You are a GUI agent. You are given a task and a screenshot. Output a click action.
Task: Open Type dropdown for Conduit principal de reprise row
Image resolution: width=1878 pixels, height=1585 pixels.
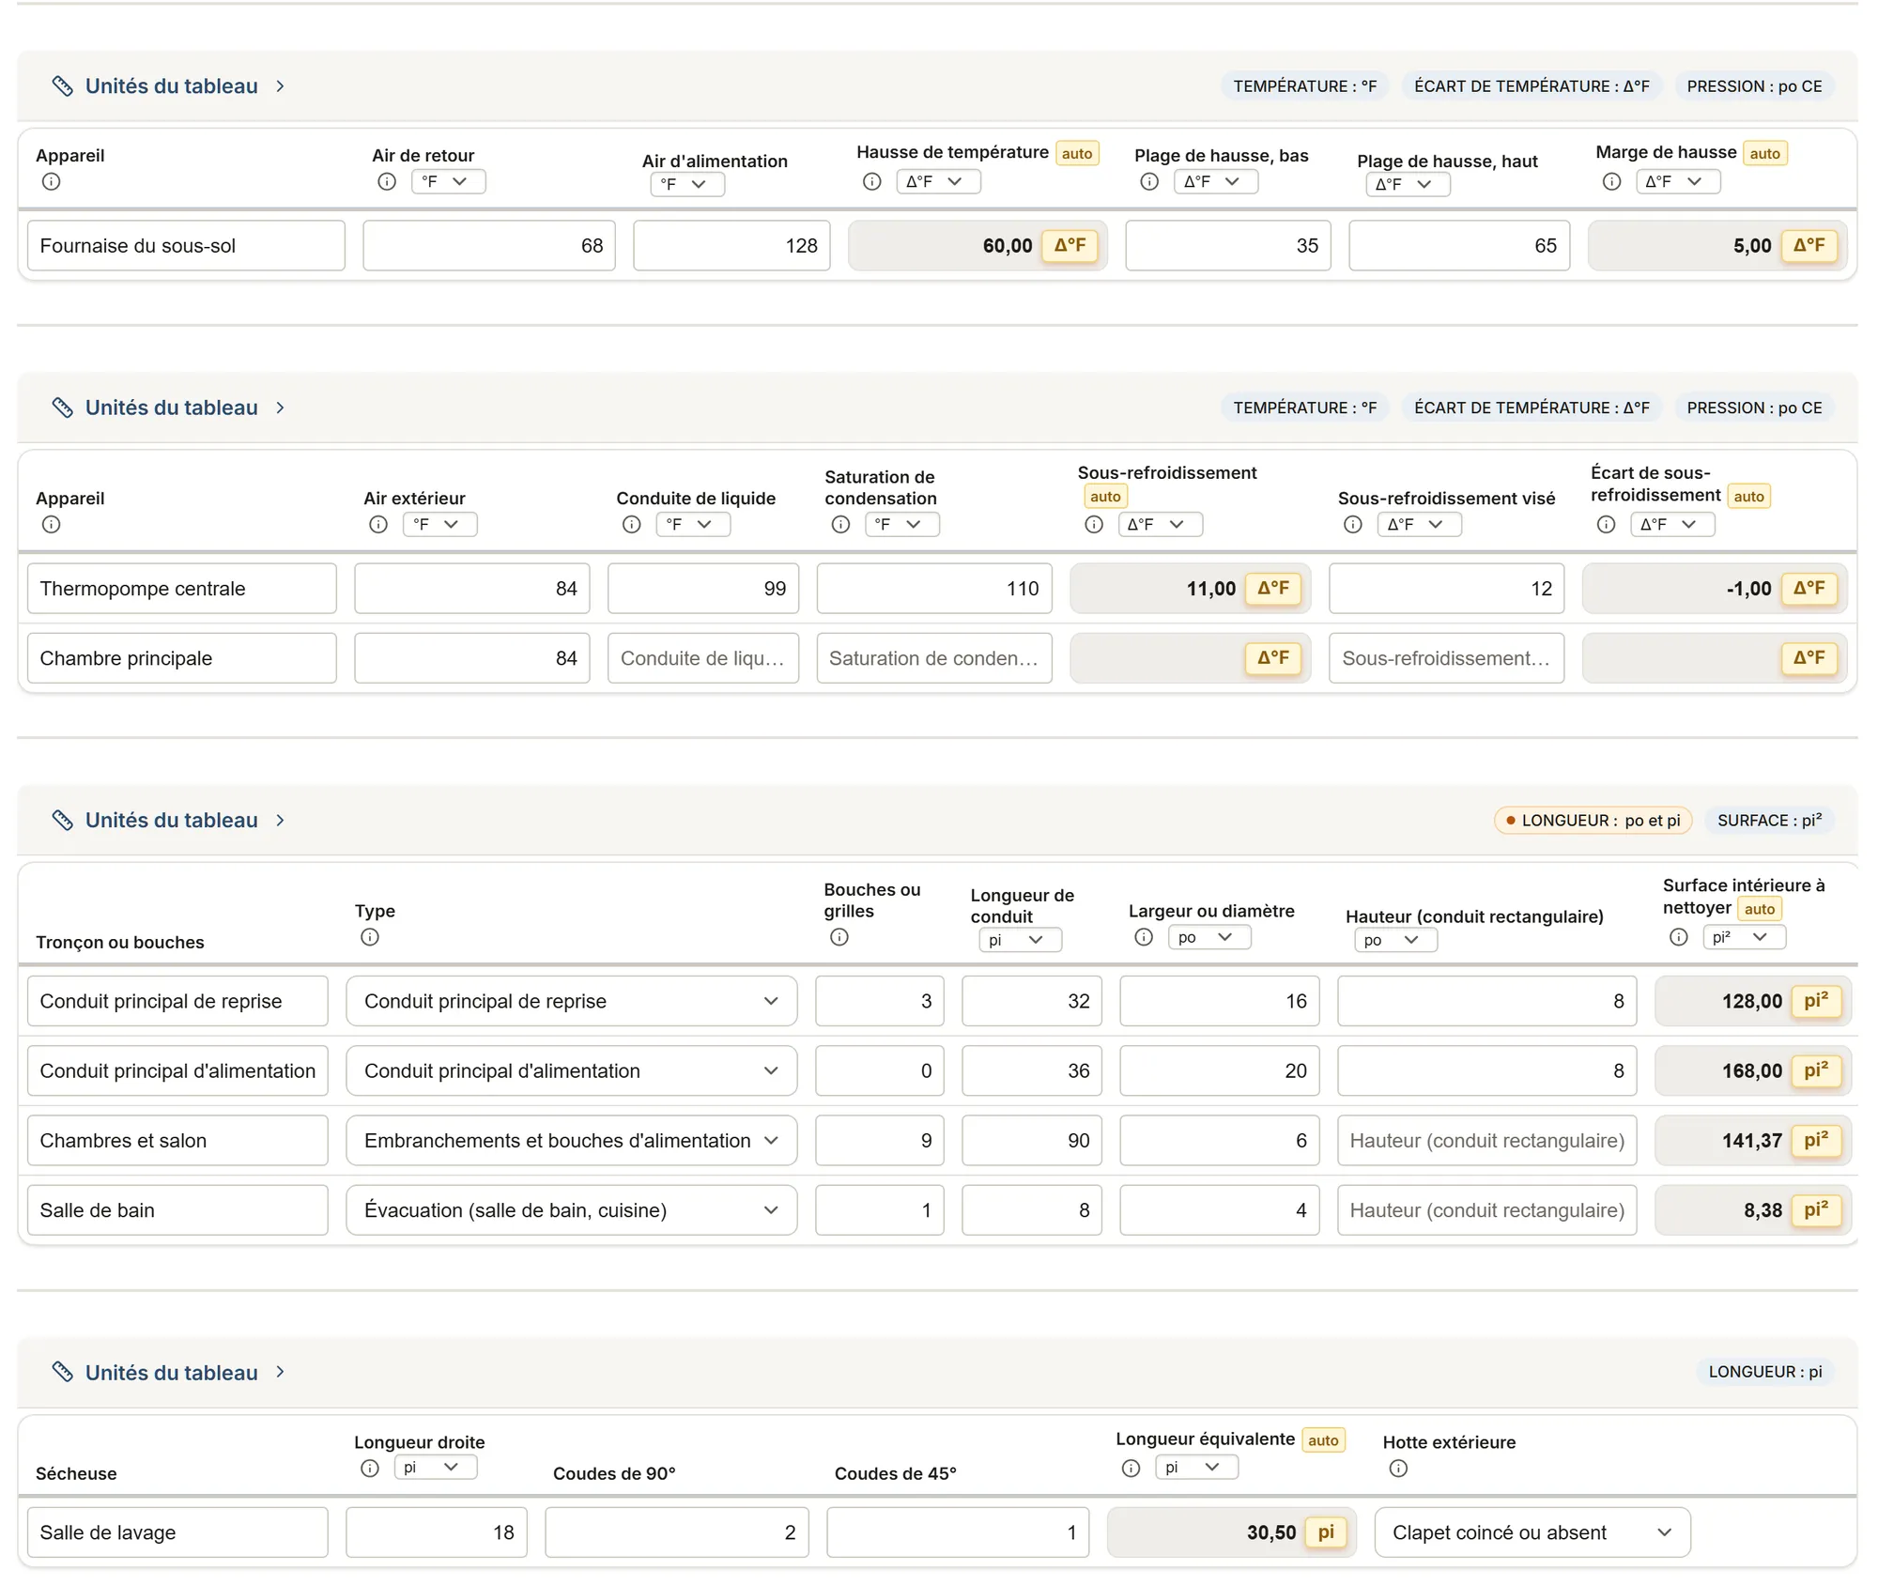tap(572, 1002)
